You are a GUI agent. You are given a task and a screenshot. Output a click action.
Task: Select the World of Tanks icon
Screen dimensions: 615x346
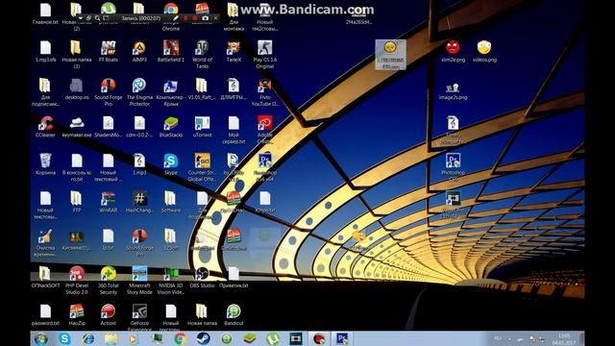202,54
